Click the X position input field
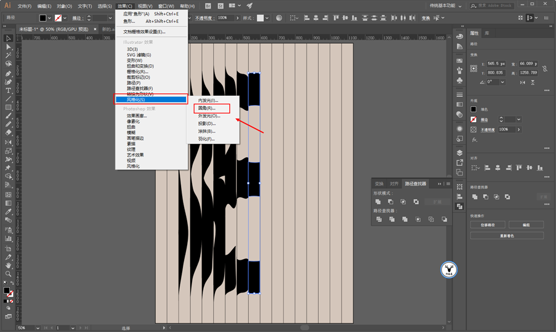The width and height of the screenshot is (556, 332). point(496,64)
